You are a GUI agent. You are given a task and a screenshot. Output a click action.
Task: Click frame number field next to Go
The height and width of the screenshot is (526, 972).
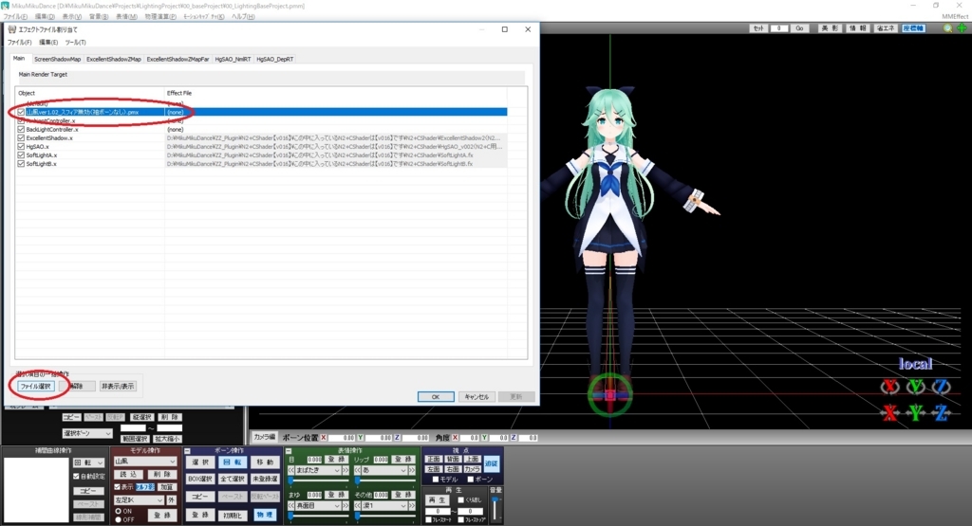[x=778, y=28]
